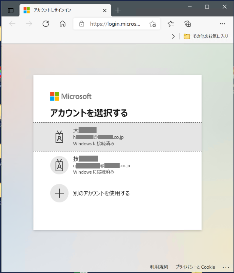Screen dimensions: 234x273
Task: Choose 別のアカウントを使用する option
Action: 101,193
